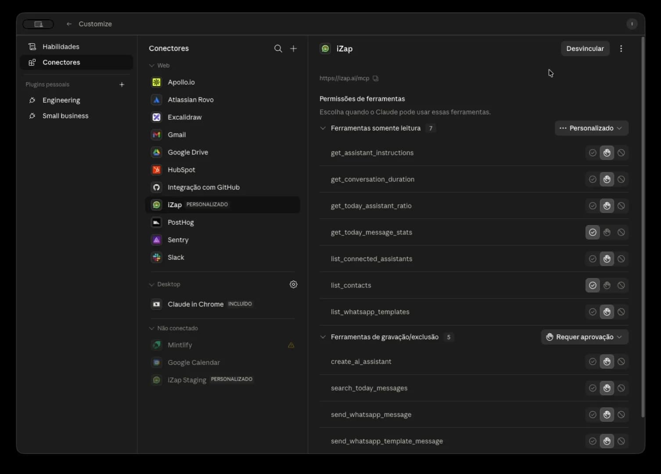This screenshot has width=661, height=474.
Task: Collapse the Web connectors group
Action: (152, 65)
